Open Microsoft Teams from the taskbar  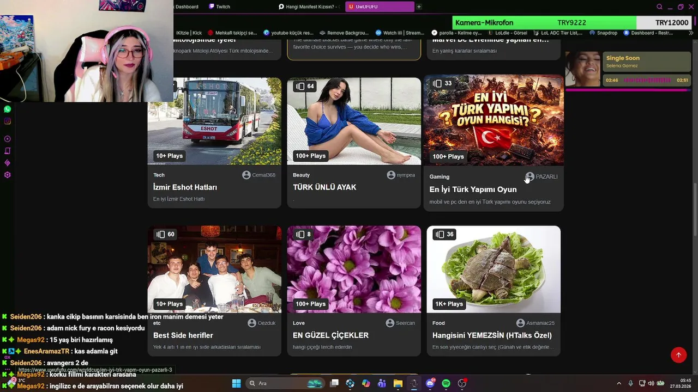pos(382,383)
